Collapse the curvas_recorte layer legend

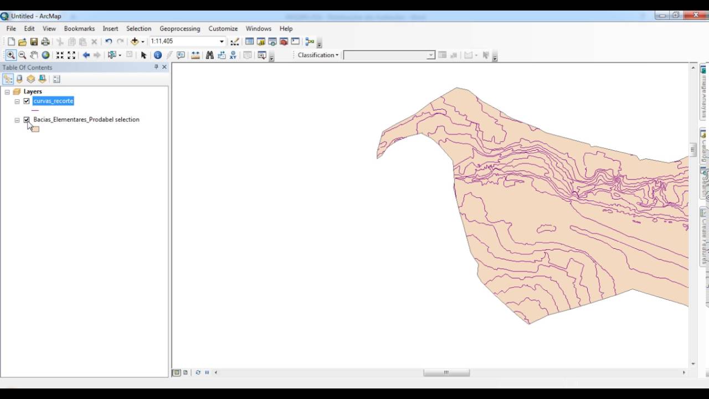coord(17,101)
